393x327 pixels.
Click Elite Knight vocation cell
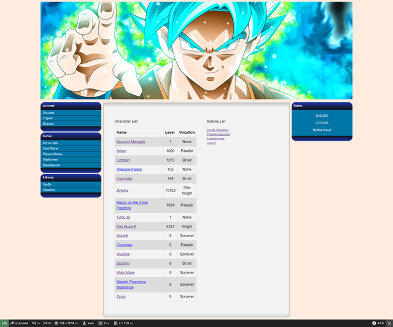click(187, 191)
